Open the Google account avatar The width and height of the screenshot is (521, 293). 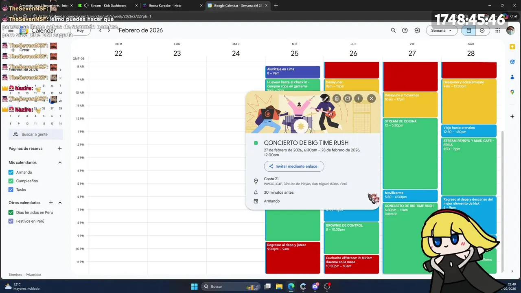tap(510, 31)
